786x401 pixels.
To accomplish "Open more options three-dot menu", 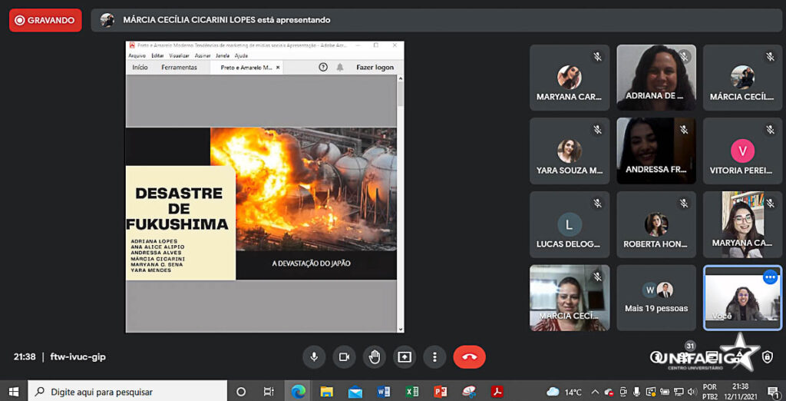I will pyautogui.click(x=434, y=356).
